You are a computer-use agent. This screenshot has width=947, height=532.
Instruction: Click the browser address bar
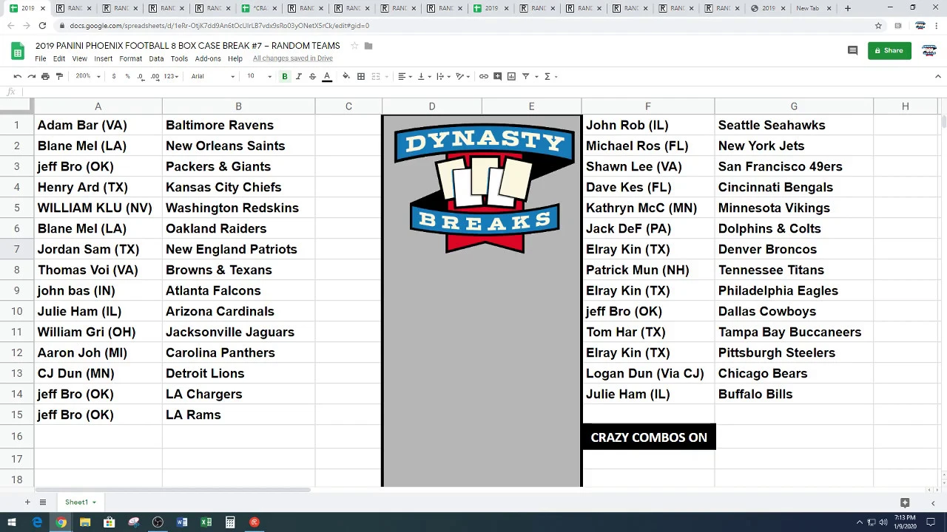[466, 25]
